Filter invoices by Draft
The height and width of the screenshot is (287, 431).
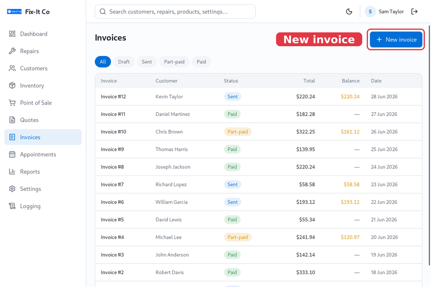point(124,62)
